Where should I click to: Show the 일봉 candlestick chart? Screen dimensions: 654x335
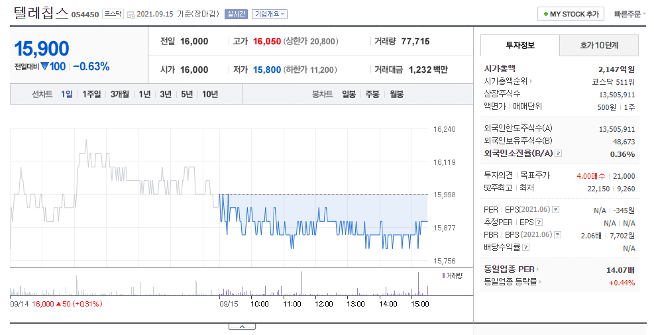click(349, 94)
